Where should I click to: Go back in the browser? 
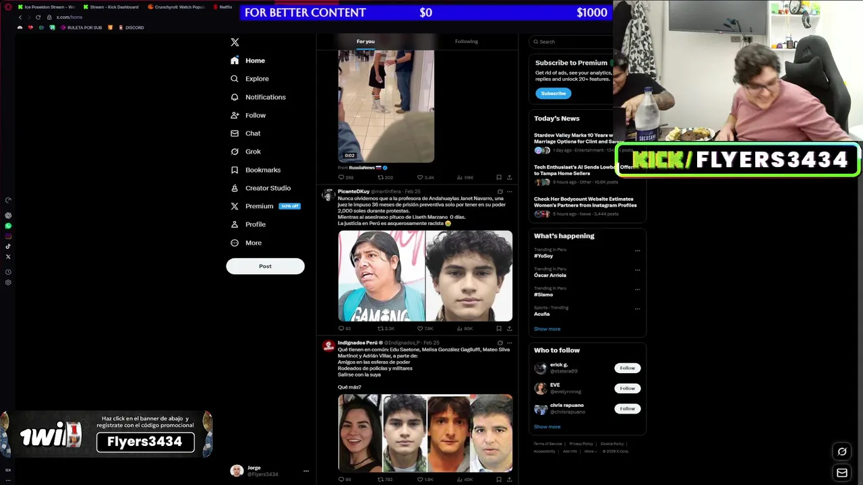(x=20, y=17)
